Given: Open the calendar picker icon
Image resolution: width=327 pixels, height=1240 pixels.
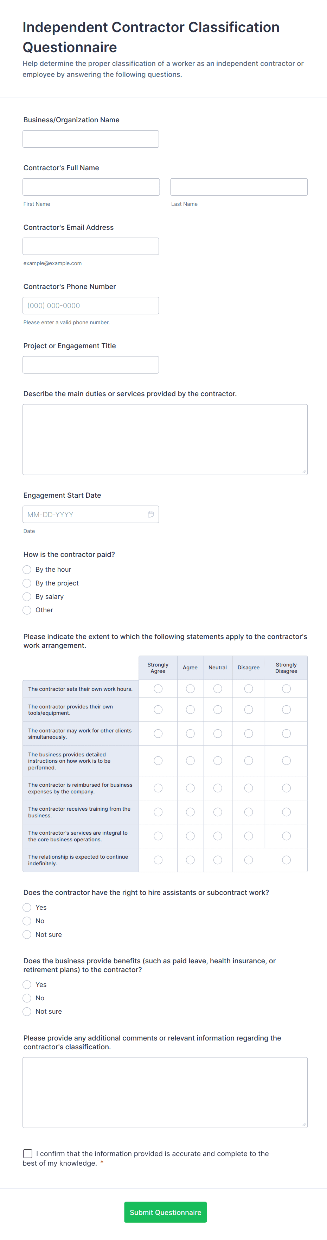Looking at the screenshot, I should (x=151, y=514).
